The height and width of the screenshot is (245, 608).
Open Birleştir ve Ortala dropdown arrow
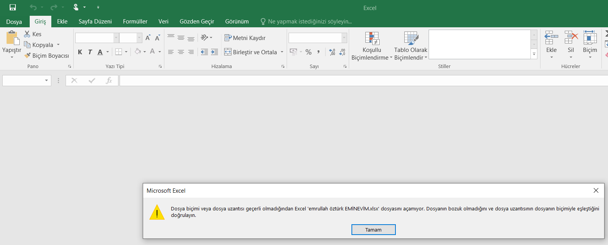(x=282, y=52)
